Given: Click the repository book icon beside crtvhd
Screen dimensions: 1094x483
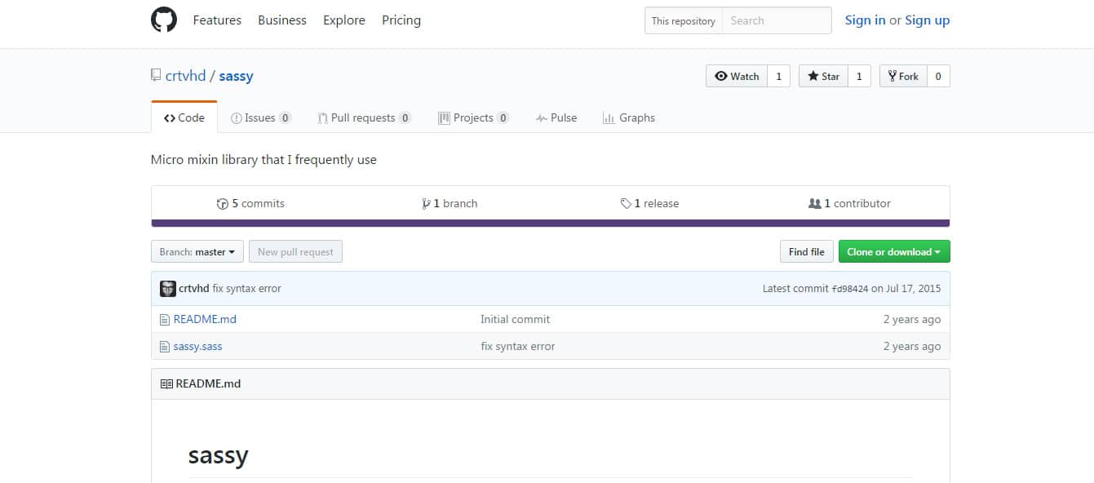Looking at the screenshot, I should point(156,75).
